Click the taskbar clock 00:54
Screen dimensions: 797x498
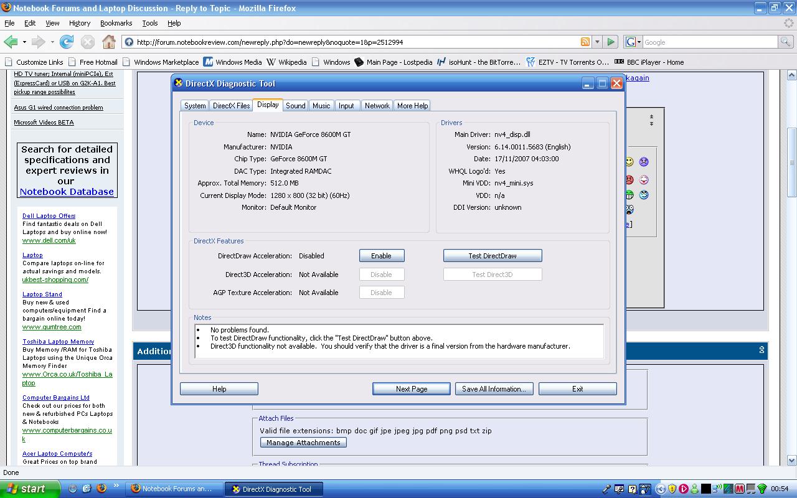[x=780, y=489]
